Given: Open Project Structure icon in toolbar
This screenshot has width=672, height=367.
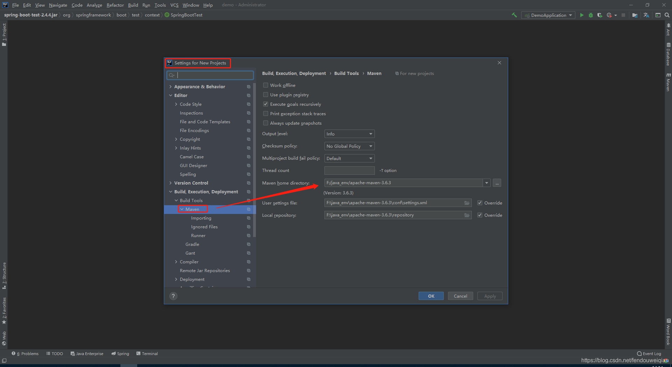Looking at the screenshot, I should (x=635, y=15).
